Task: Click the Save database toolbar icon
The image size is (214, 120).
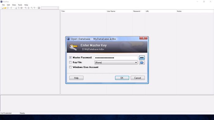Action: pyautogui.click(x=8, y=8)
